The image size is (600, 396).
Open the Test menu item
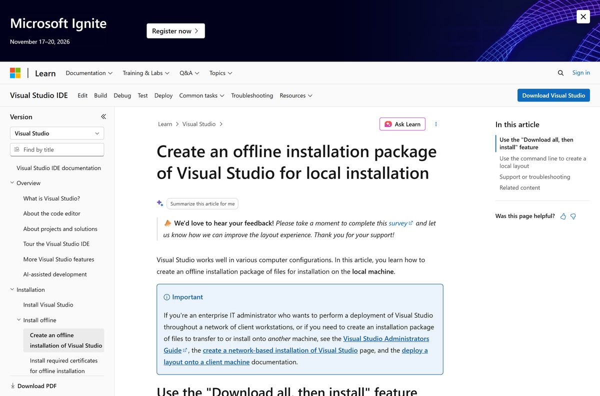click(x=142, y=95)
